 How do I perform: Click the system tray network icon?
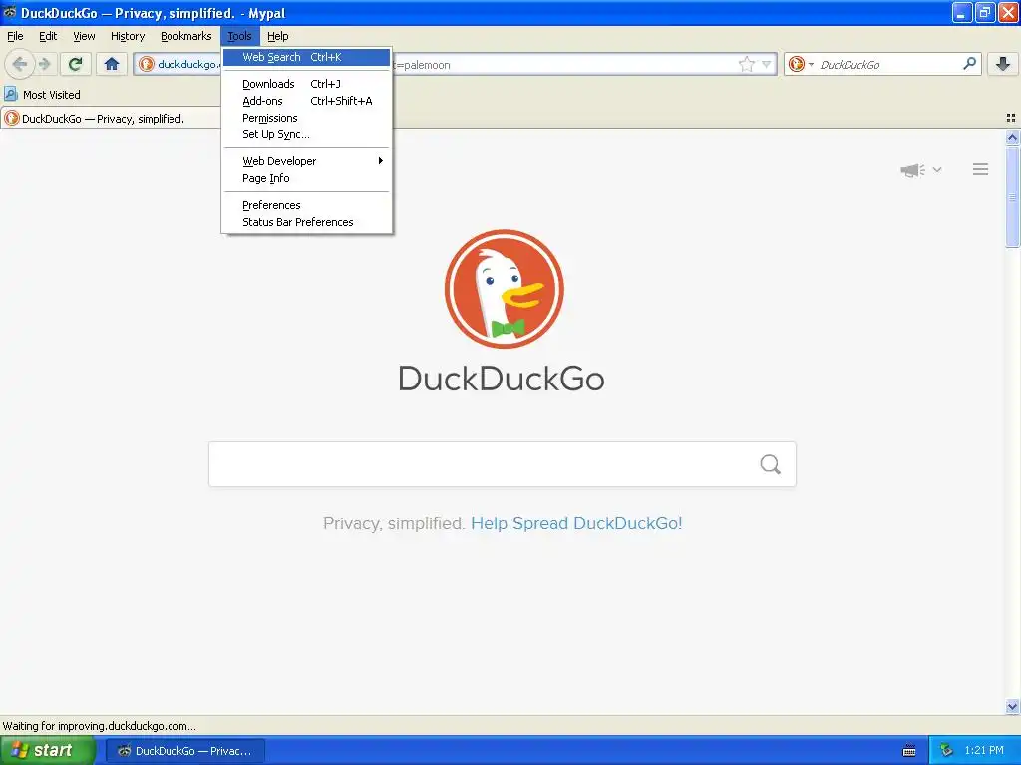[947, 751]
